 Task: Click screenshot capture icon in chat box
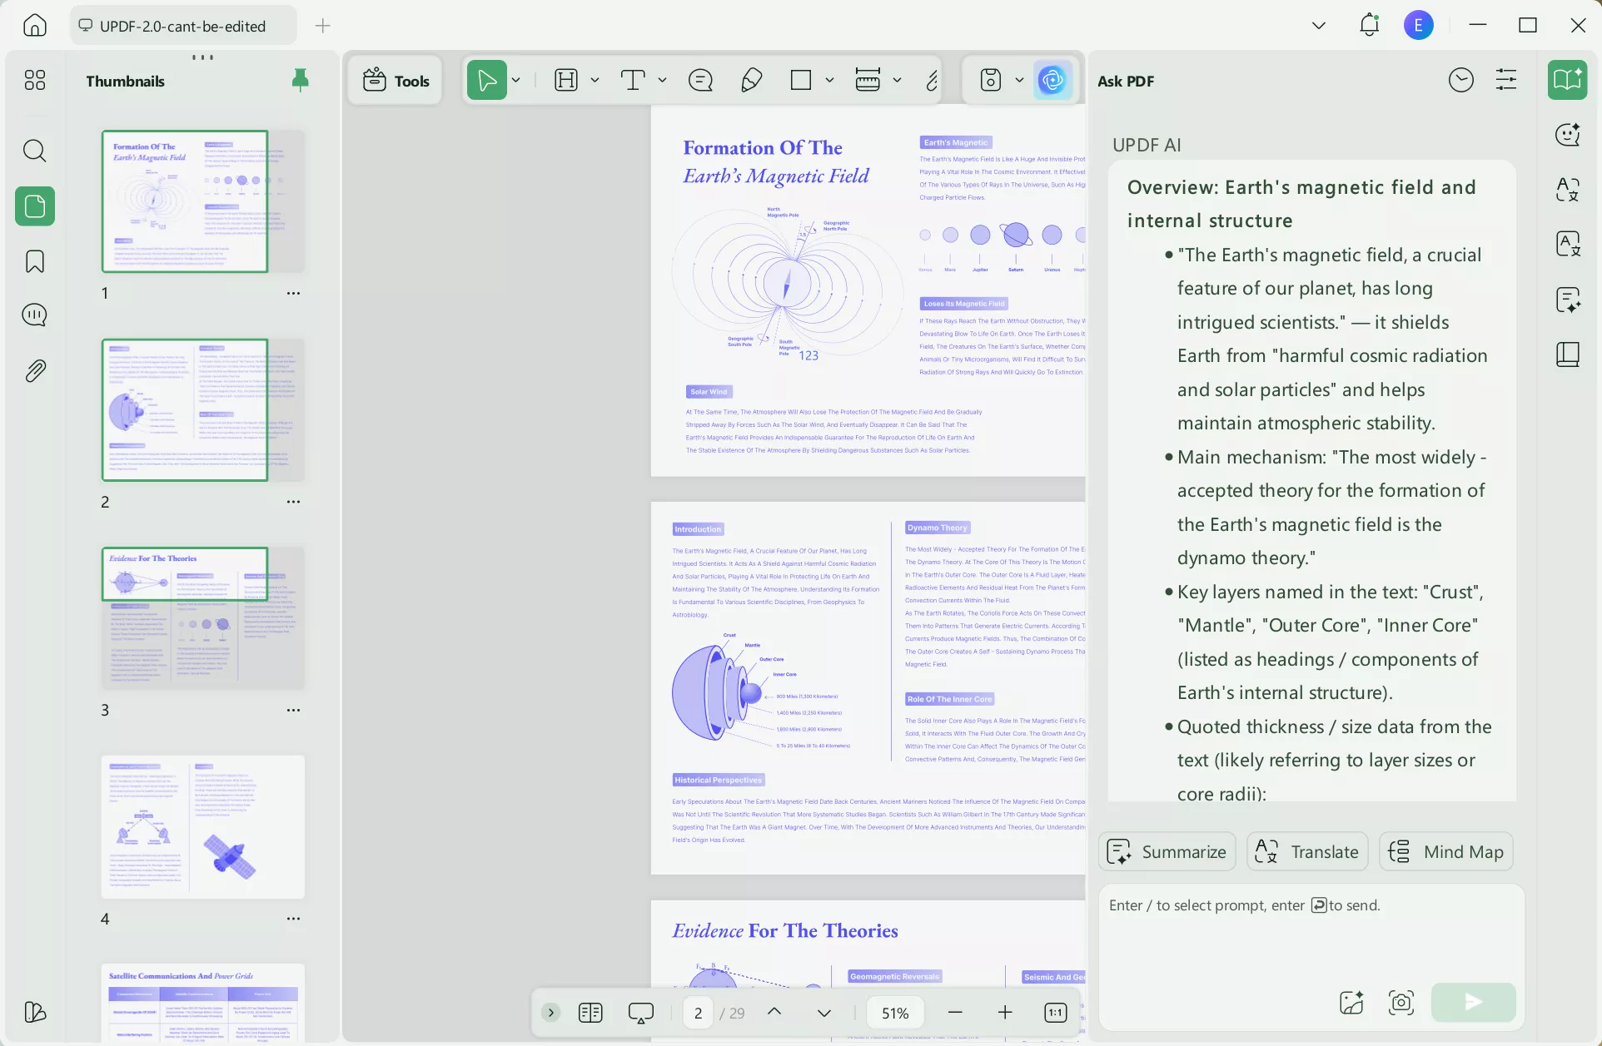[1401, 1002]
